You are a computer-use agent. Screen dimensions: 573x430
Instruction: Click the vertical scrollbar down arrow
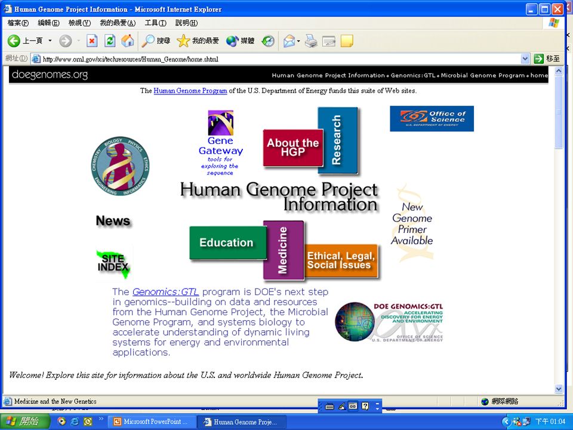(x=559, y=389)
